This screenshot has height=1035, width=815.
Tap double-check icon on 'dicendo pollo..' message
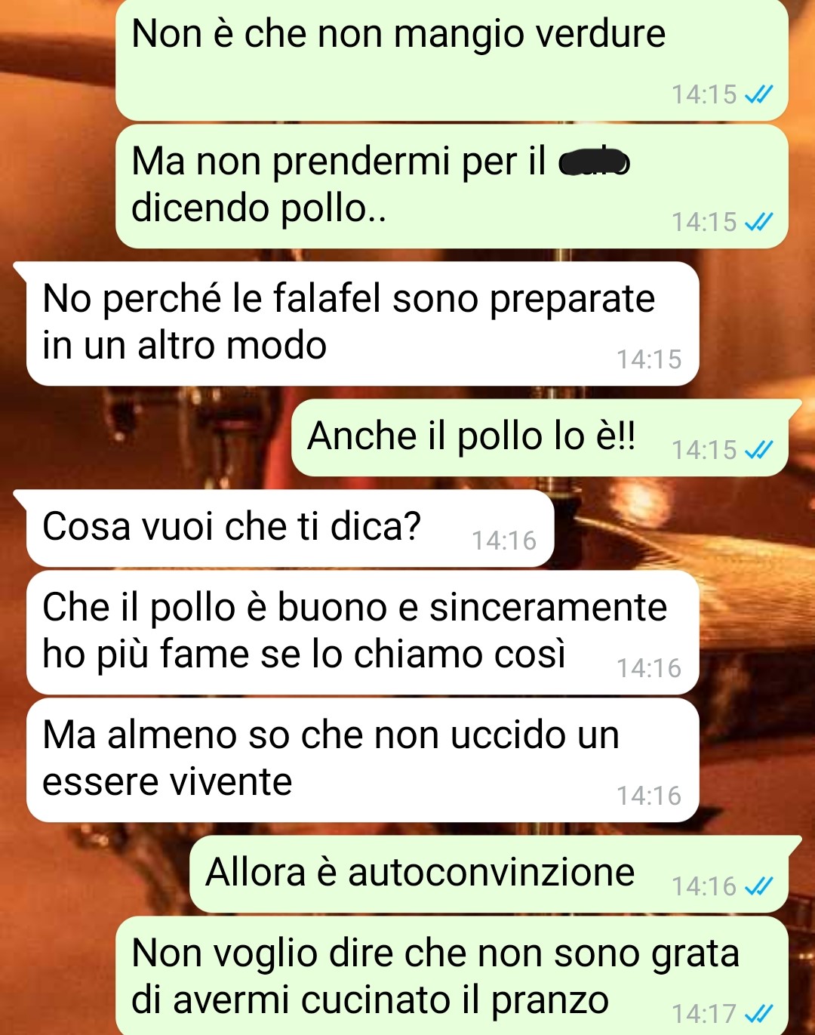coord(758,222)
